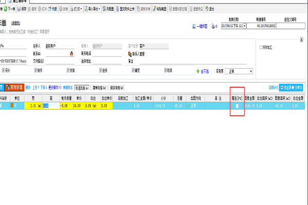Expand the 紧急度 dropdown showing 正常
Viewport: 308px width, 205px height.
pos(250,71)
